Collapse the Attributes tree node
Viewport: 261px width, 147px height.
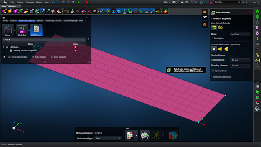4,47
